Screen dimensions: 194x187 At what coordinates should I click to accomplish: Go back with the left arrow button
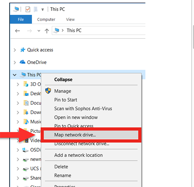pyautogui.click(x=17, y=31)
